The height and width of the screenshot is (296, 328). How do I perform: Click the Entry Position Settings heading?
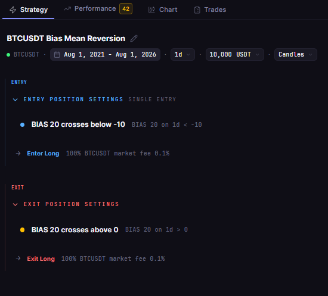coord(73,99)
